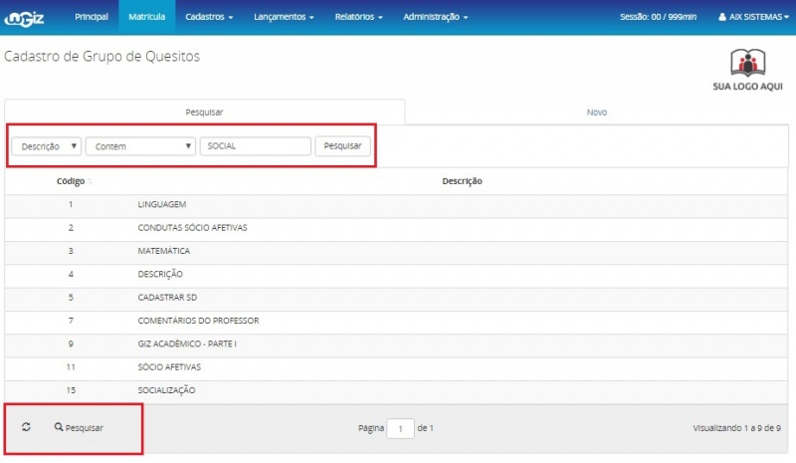This screenshot has width=796, height=463.
Task: Open the Descrição field dropdown
Action: (x=46, y=146)
